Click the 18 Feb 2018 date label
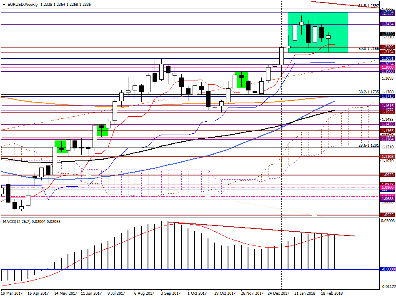396x298 pixels. click(x=332, y=293)
